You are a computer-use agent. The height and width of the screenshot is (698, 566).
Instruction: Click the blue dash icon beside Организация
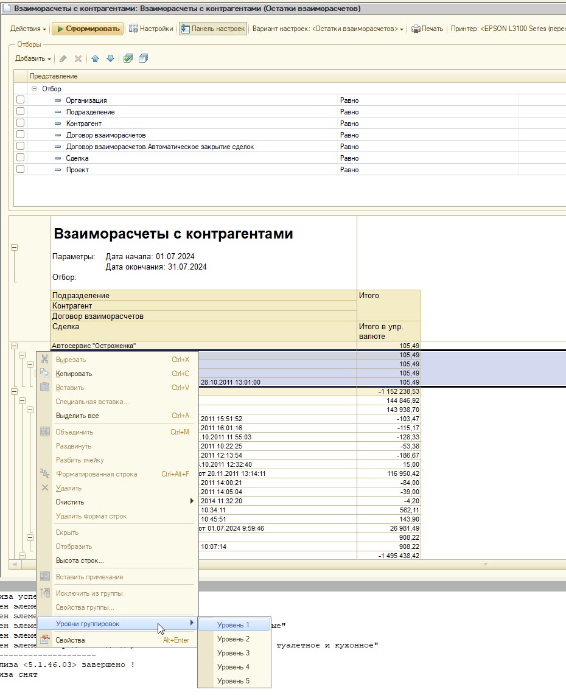[58, 100]
